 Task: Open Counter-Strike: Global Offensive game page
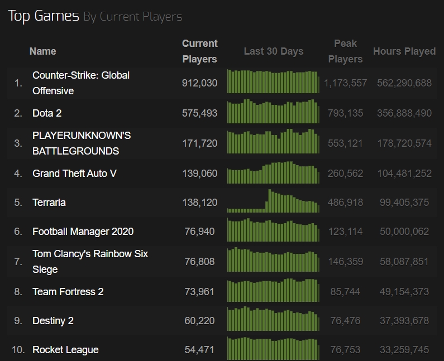click(80, 83)
